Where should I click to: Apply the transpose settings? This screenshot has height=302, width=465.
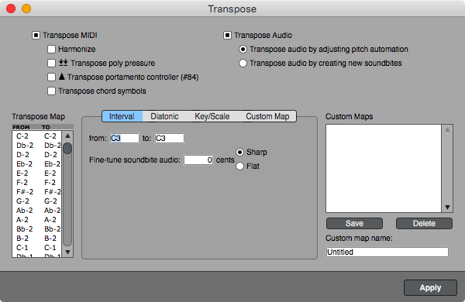pos(430,288)
